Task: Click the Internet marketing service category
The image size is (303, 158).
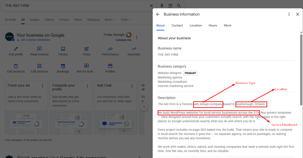Action: (176, 86)
